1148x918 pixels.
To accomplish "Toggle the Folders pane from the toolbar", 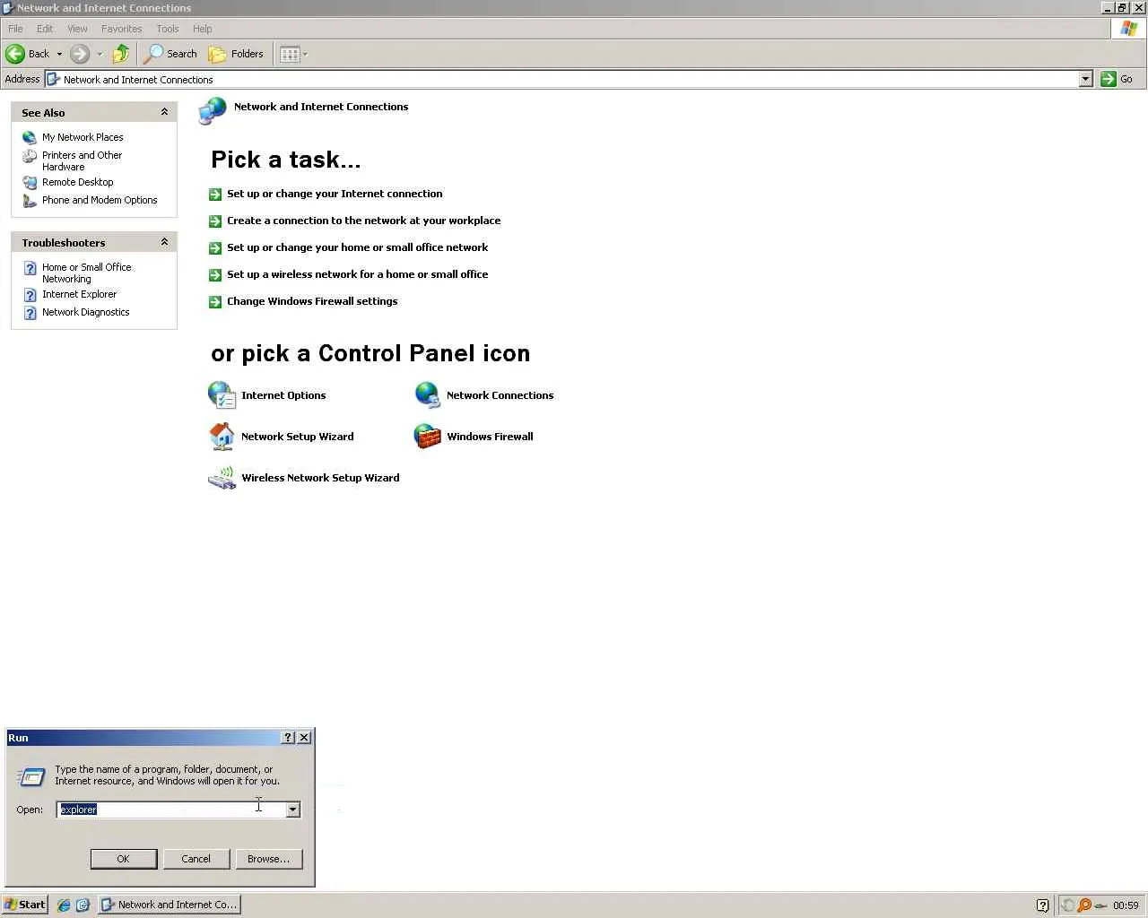I will (x=236, y=54).
